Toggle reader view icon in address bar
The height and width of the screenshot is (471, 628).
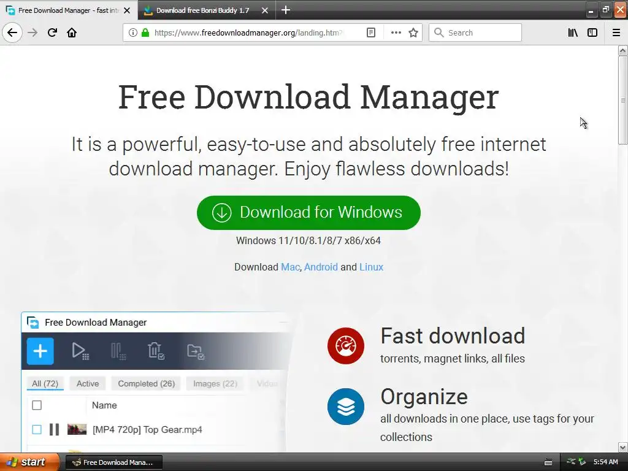371,33
